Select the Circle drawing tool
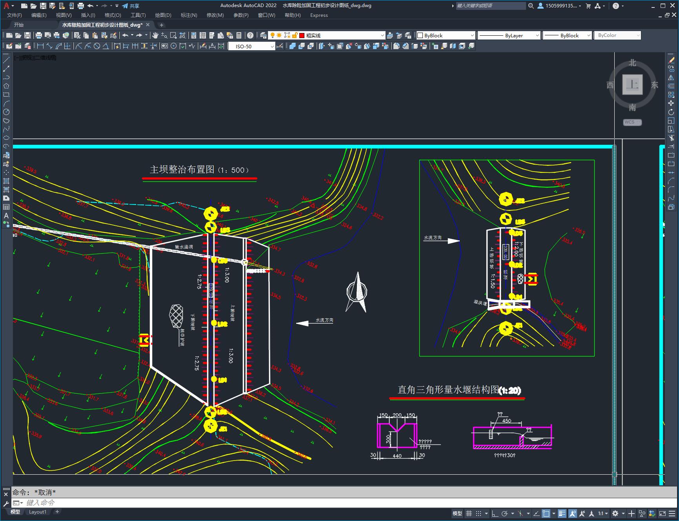Screen dimensions: 679x521 coord(6,112)
